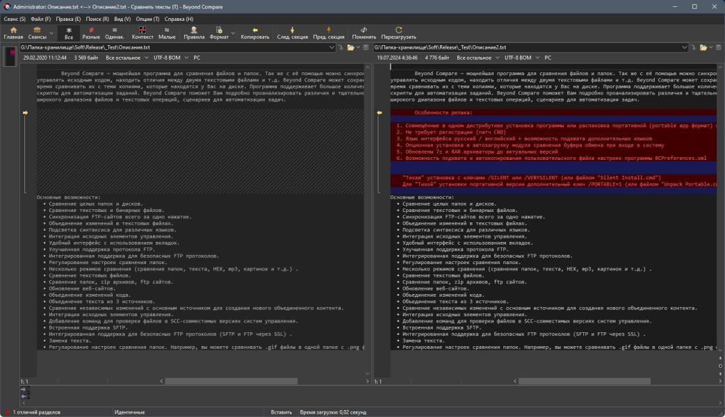The height and width of the screenshot is (417, 725).
Task: Open the left Все остальное file type dropdown
Action: click(x=127, y=58)
